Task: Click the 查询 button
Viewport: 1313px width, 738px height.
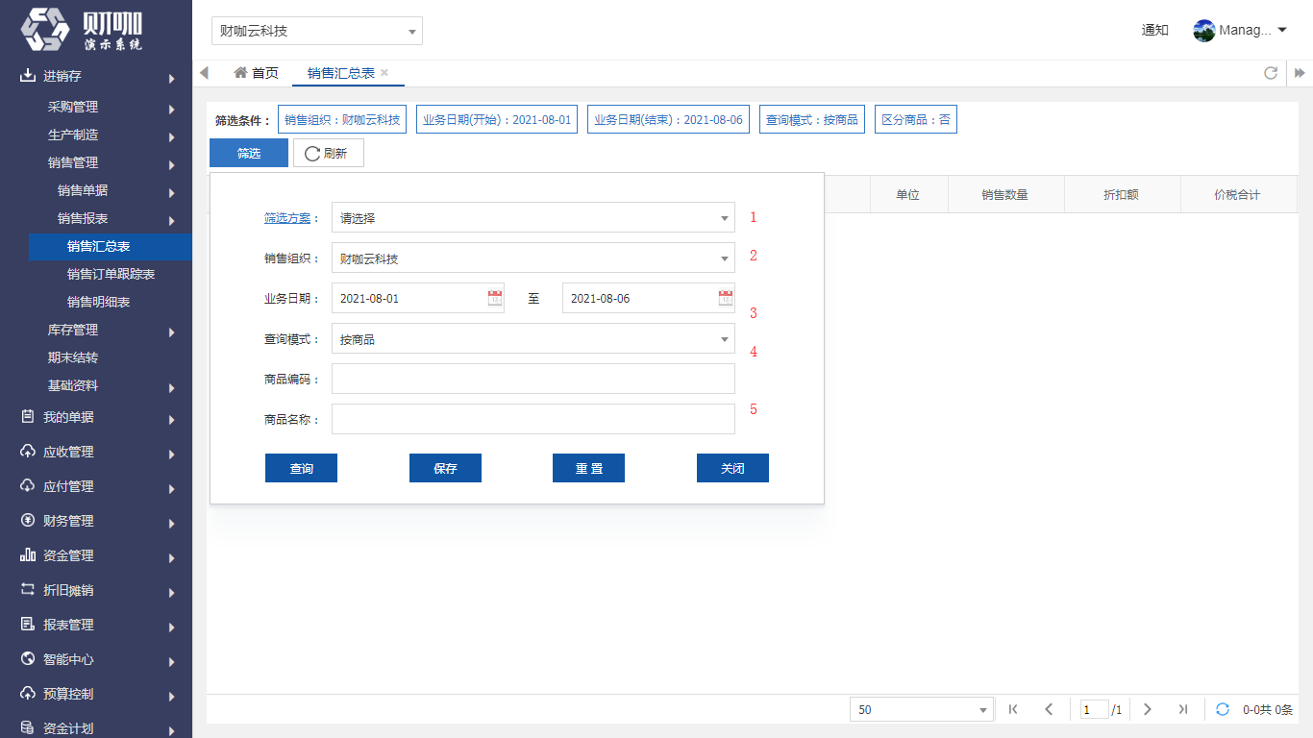Action: click(301, 468)
